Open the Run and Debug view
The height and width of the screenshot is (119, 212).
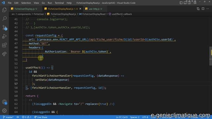[x=4, y=36]
